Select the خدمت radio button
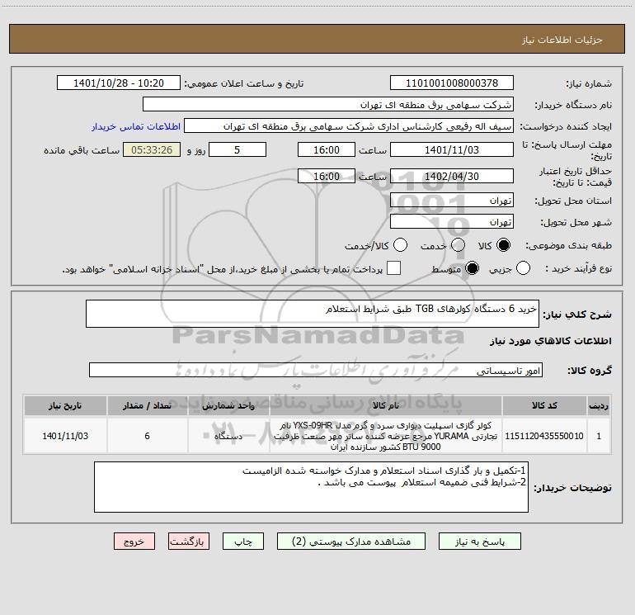Viewport: 635px width, 615px height. click(x=458, y=245)
